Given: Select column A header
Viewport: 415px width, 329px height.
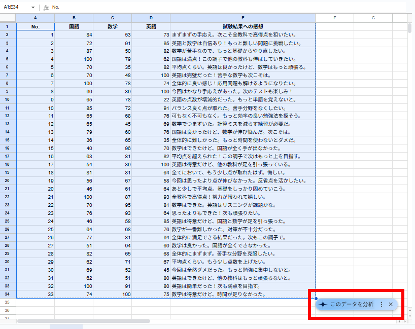Looking at the screenshot, I should coord(36,18).
